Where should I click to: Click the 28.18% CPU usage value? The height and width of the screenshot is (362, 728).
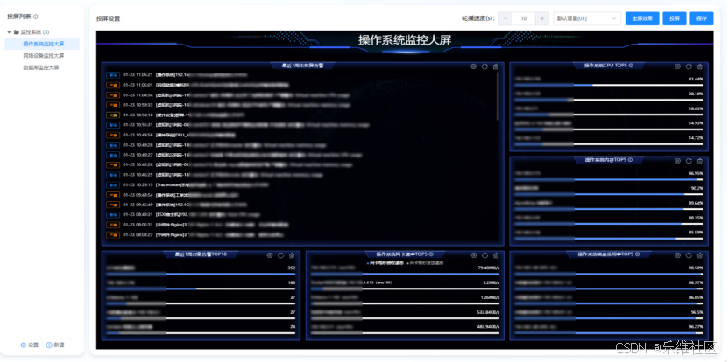pos(696,94)
